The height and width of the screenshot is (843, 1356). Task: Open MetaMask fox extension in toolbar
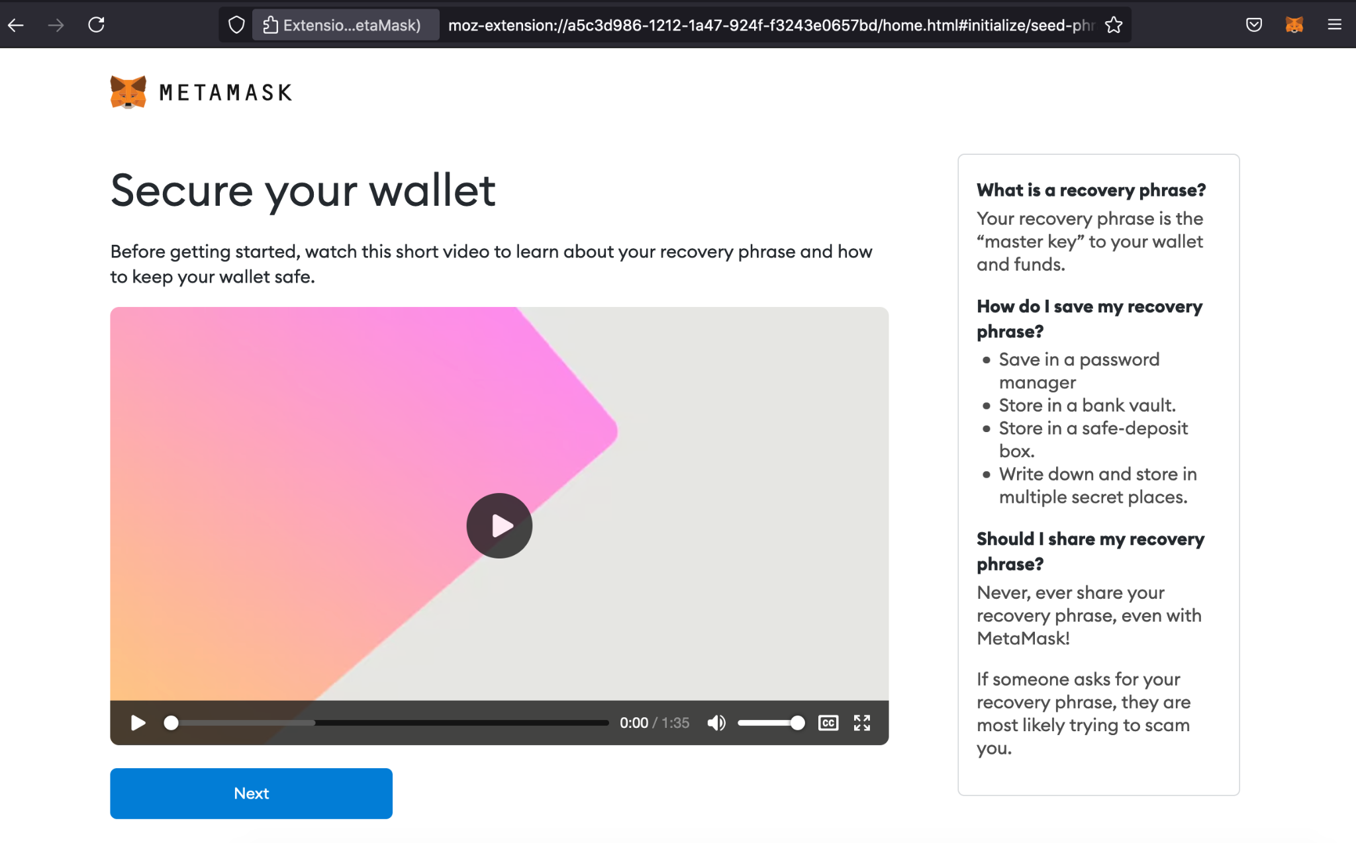[1294, 25]
